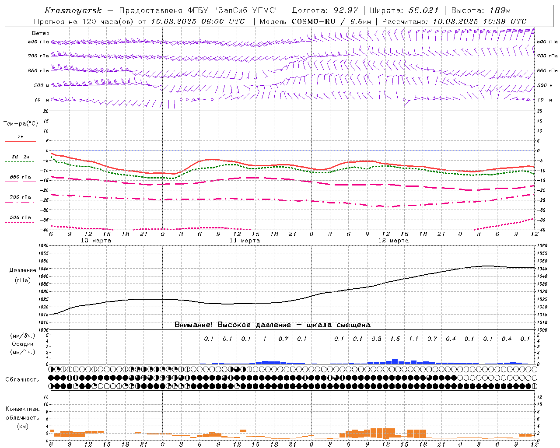Click the 'Облачность' cloud cover label

click(22, 380)
